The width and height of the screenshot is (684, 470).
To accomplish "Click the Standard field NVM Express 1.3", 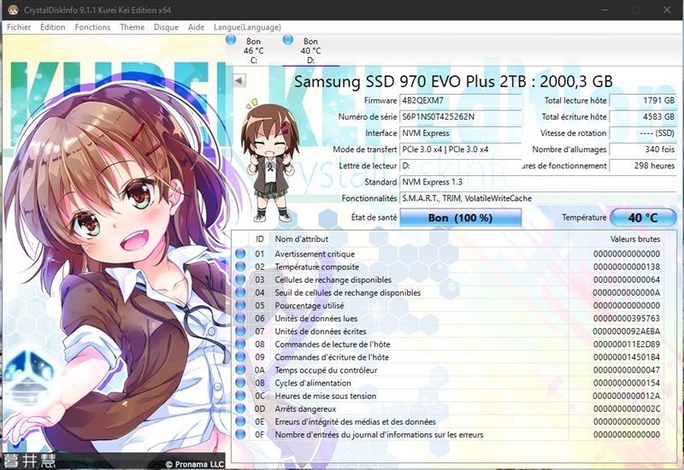I will click(x=538, y=182).
